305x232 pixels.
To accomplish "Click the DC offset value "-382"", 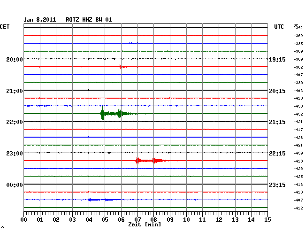I will (x=298, y=67).
